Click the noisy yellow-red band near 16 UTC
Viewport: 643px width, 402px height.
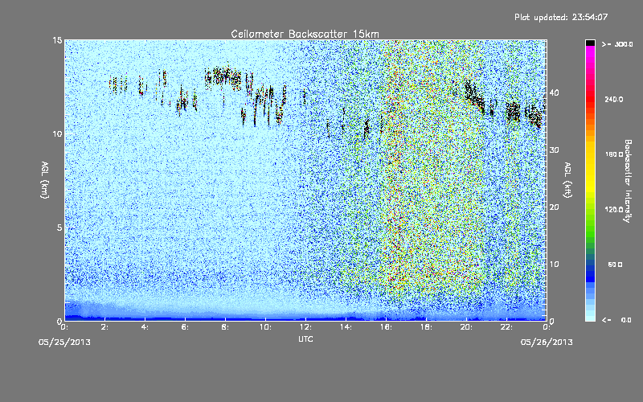pos(395,180)
